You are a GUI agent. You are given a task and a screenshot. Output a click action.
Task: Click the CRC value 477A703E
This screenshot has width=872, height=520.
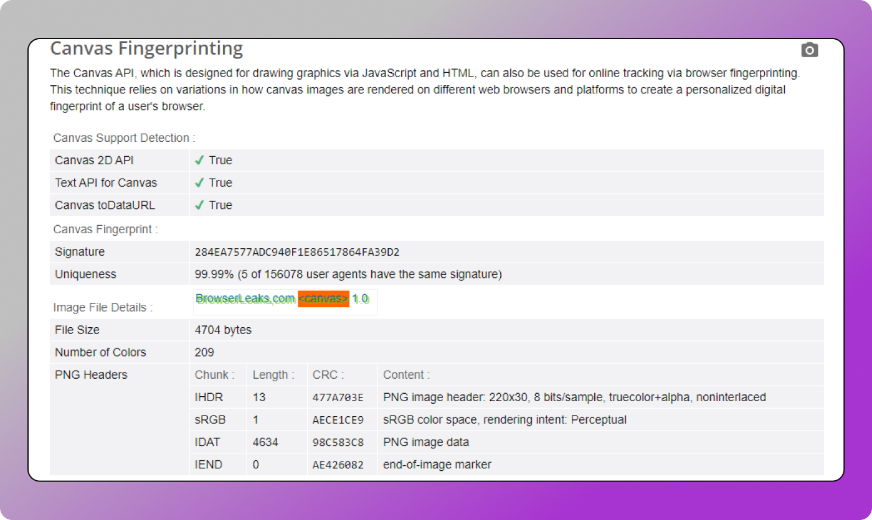click(x=338, y=397)
